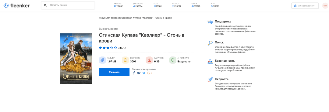Viewport: 329px width, 112px height.
Task: Click the Музыка count icon
Action: click(x=173, y=6)
